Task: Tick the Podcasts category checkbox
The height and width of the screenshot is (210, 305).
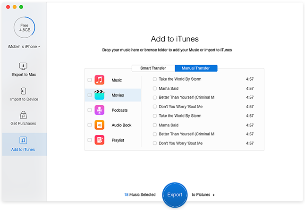Action: (90, 110)
